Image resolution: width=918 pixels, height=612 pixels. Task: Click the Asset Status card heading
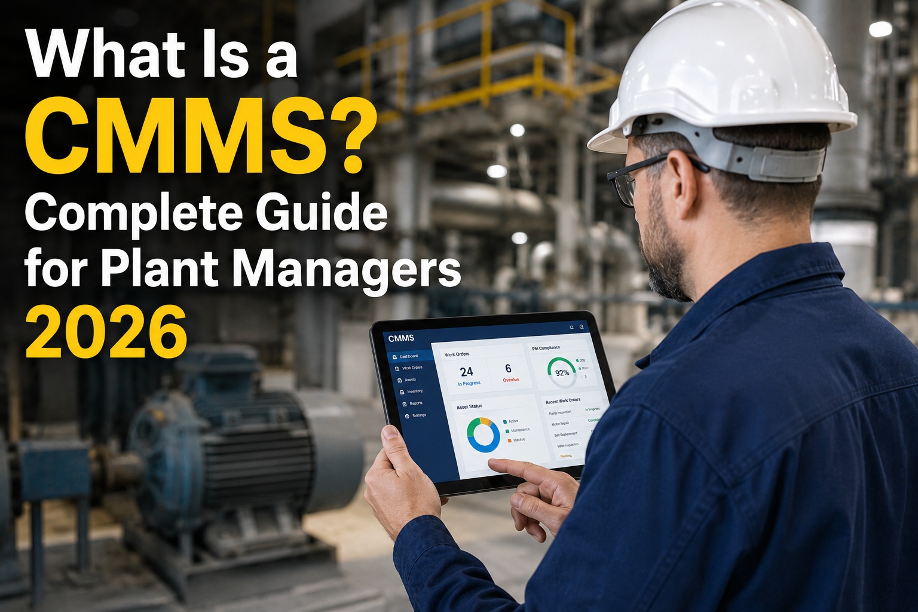(x=470, y=406)
